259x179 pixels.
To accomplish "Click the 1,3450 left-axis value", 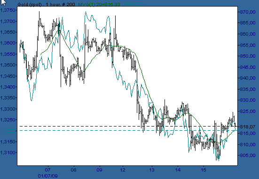I will point(8,76).
